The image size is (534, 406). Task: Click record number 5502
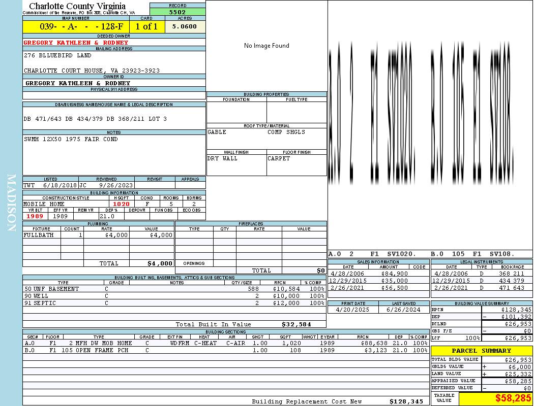177,12
